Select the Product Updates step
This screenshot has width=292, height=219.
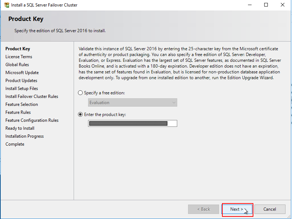(21, 80)
